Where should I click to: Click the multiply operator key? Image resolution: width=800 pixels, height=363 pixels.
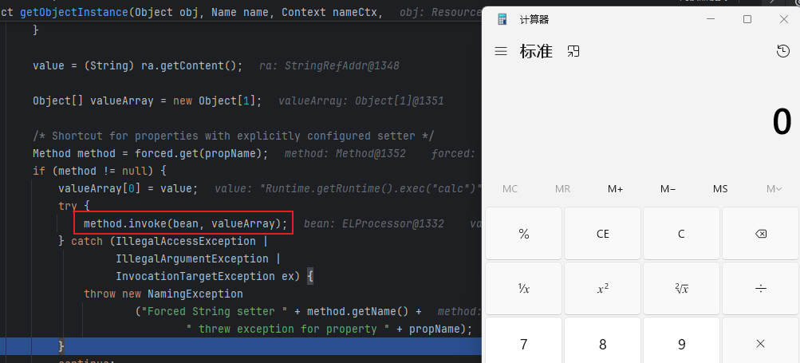pyautogui.click(x=760, y=344)
